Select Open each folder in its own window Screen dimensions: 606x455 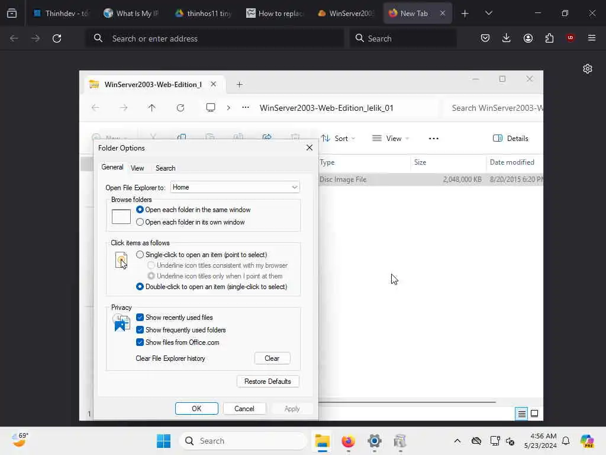tap(191, 222)
